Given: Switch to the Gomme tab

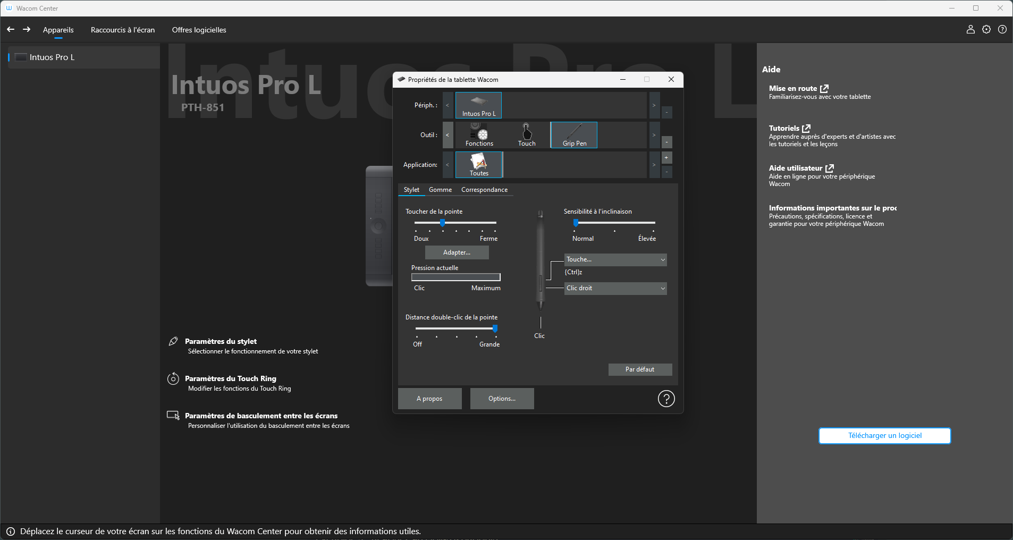Looking at the screenshot, I should 440,190.
